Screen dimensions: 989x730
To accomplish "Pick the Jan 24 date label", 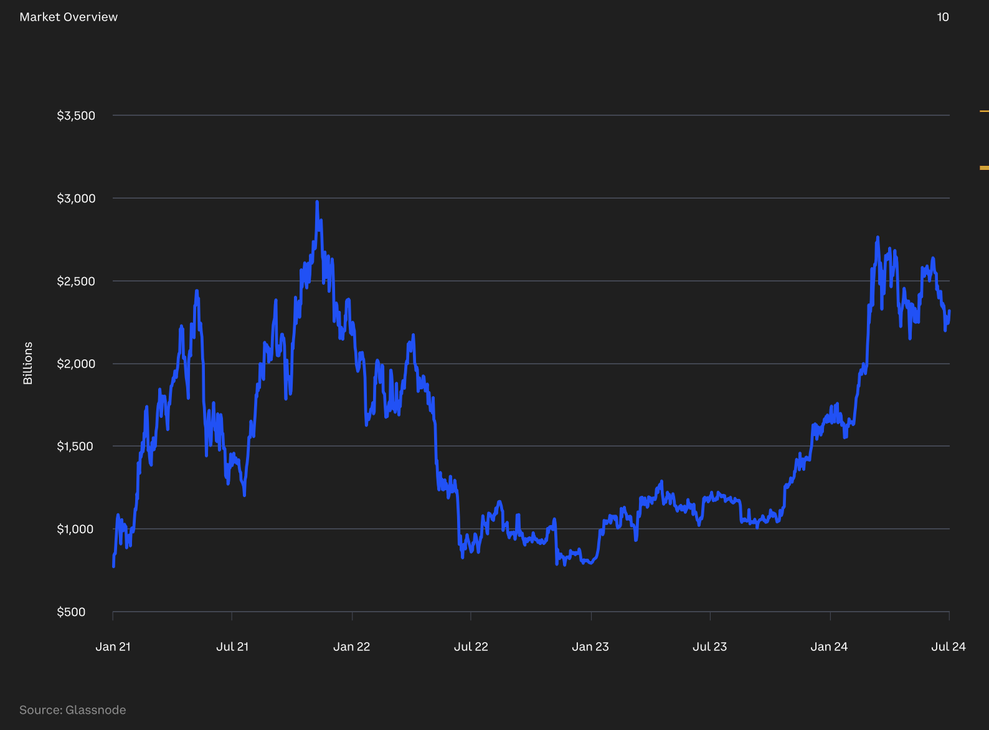I will (829, 647).
